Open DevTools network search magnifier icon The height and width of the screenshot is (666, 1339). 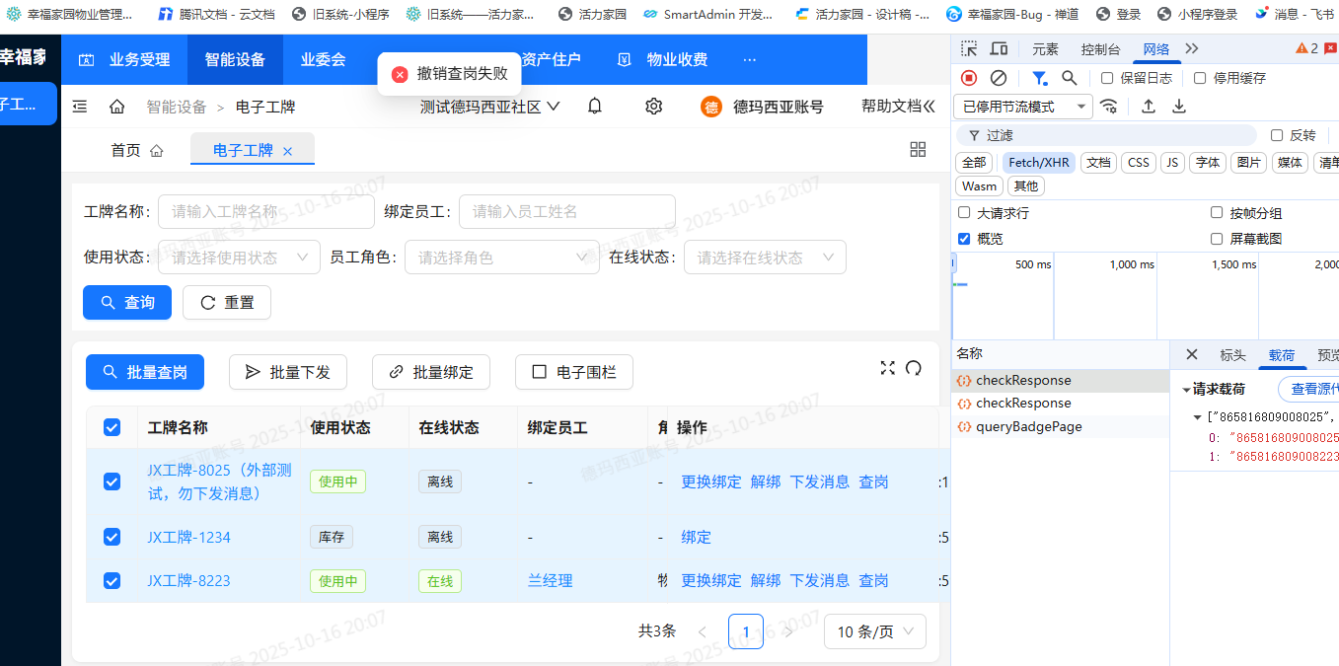pos(1069,78)
